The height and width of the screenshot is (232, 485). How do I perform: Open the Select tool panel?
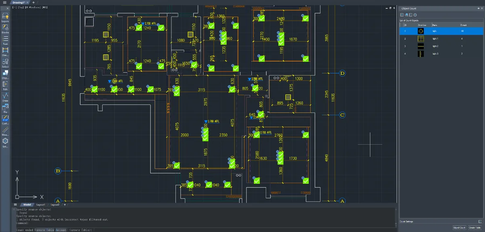click(x=5, y=63)
